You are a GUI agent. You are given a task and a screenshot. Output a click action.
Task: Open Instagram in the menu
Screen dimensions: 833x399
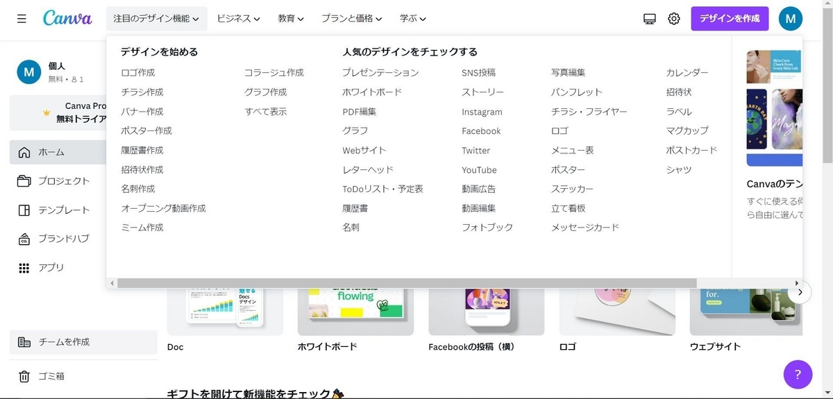482,112
